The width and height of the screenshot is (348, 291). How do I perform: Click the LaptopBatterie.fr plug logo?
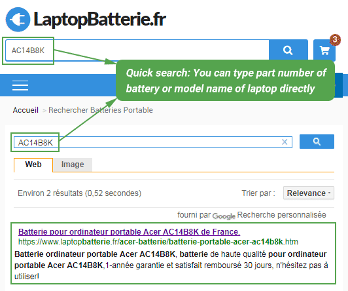18,20
